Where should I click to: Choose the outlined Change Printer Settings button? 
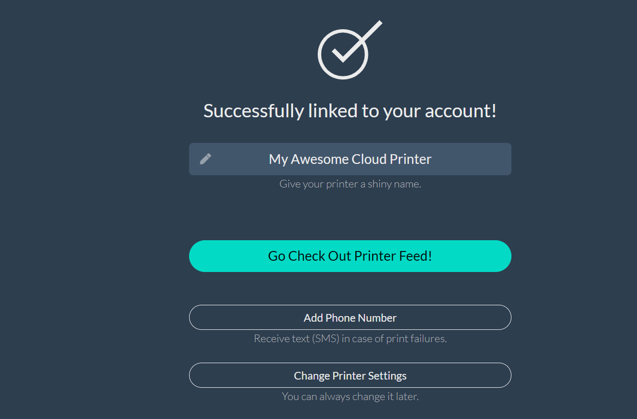pyautogui.click(x=350, y=376)
